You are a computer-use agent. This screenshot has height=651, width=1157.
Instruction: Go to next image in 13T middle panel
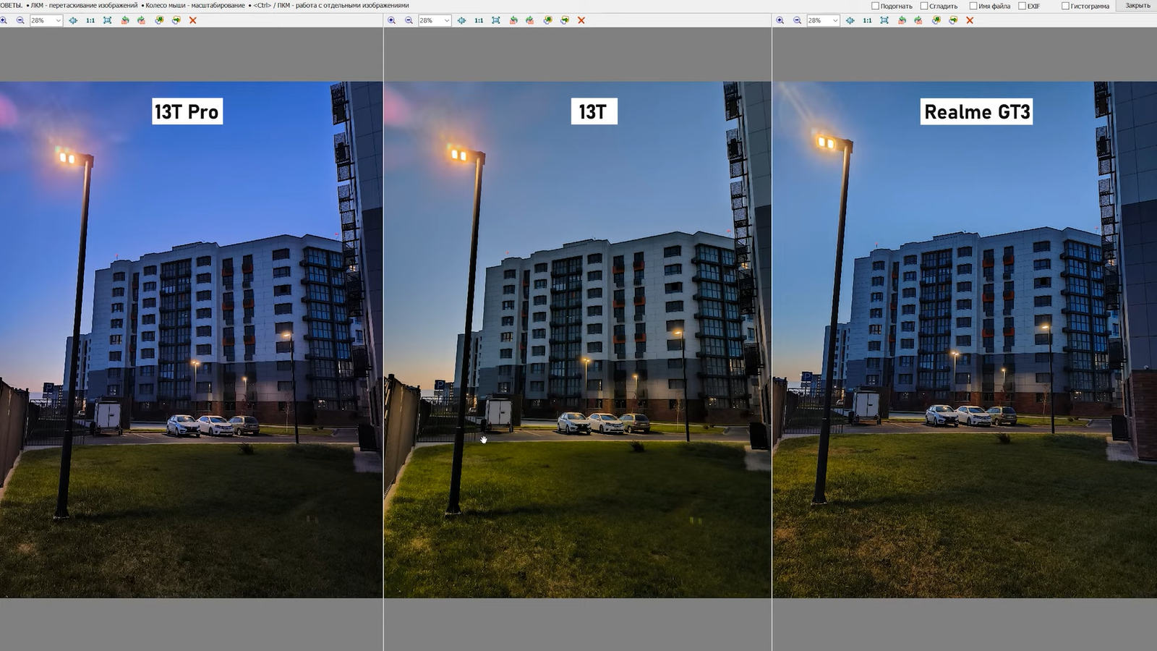tap(564, 20)
